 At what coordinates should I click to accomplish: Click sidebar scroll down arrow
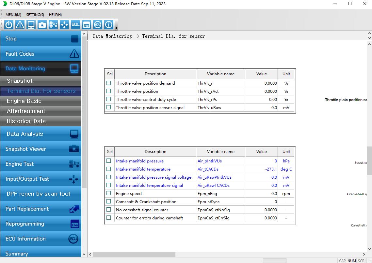(84, 254)
